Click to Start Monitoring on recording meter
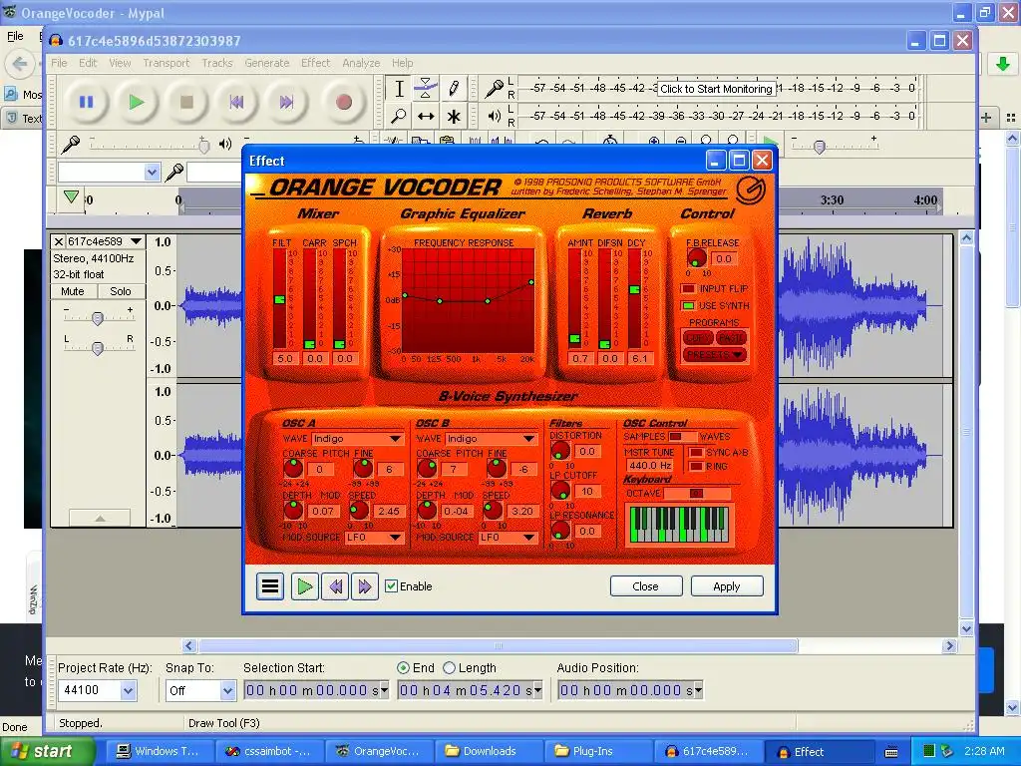 pyautogui.click(x=716, y=89)
